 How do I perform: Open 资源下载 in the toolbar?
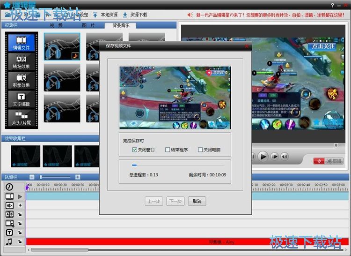[x=139, y=15]
